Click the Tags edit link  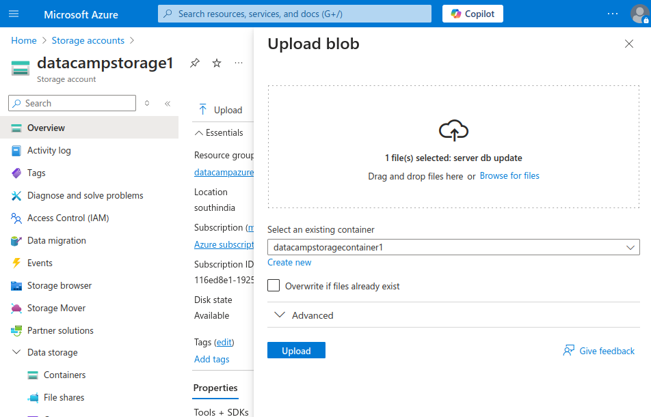[224, 342]
